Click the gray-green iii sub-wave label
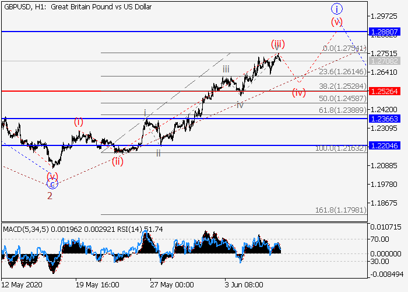 pyautogui.click(x=226, y=69)
